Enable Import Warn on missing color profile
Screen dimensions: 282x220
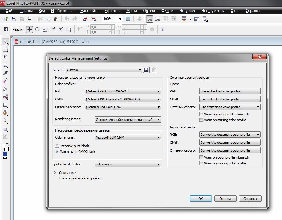coord(202,163)
